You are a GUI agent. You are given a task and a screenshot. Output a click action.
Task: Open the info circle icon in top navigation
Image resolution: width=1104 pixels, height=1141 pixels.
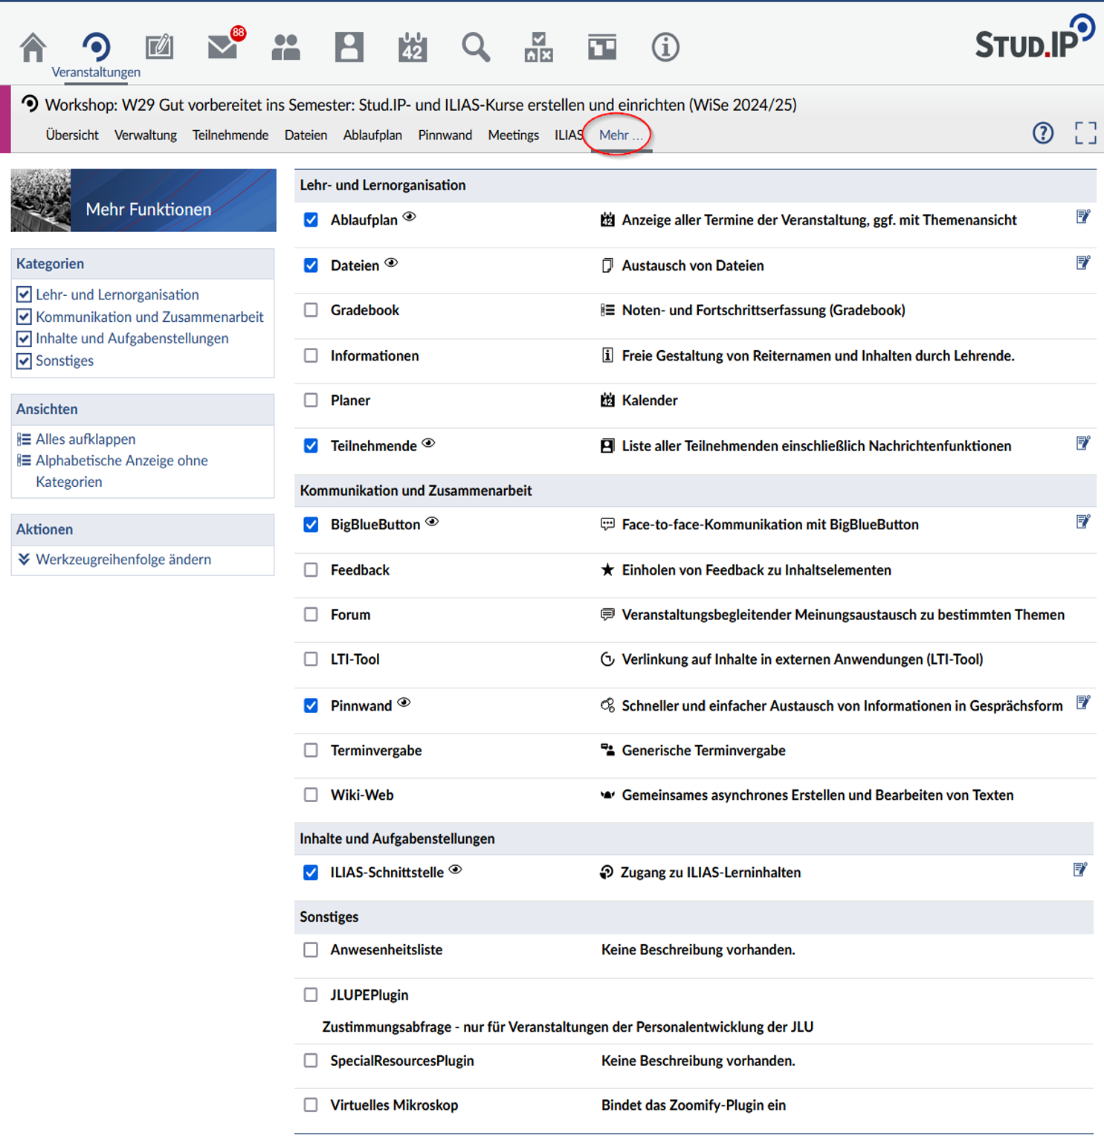(665, 48)
